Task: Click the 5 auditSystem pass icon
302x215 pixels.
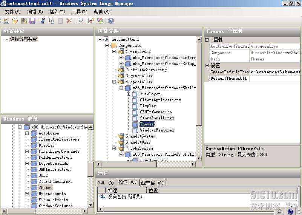Action: pos(121,136)
